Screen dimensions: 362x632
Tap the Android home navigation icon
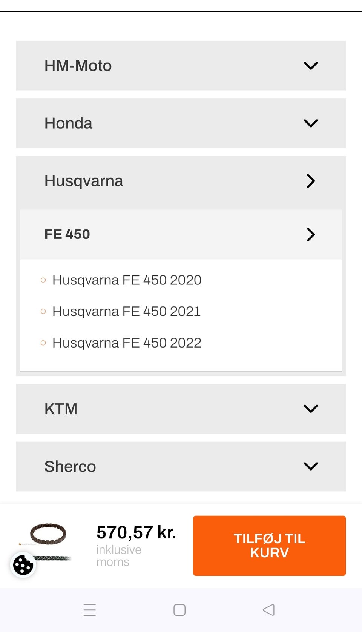tap(179, 610)
